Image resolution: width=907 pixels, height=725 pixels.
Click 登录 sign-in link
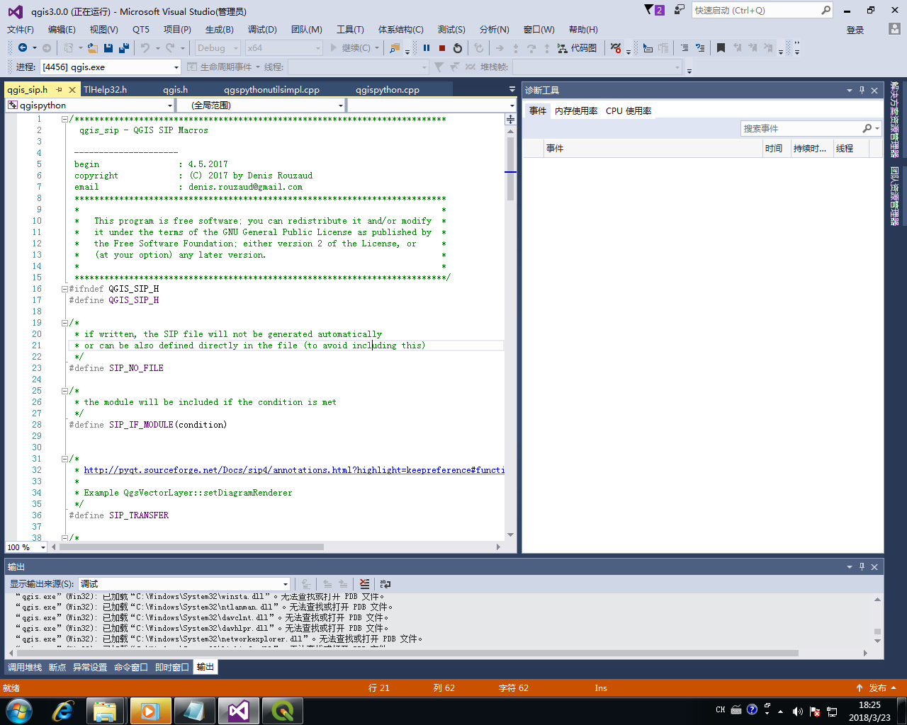pos(855,30)
